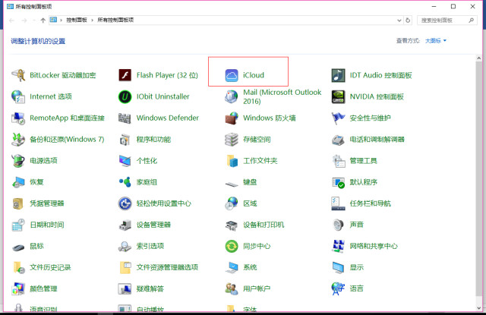Open the Flash Player (32 位) icon
Screen dimensions: 486x315
[x=125, y=75]
